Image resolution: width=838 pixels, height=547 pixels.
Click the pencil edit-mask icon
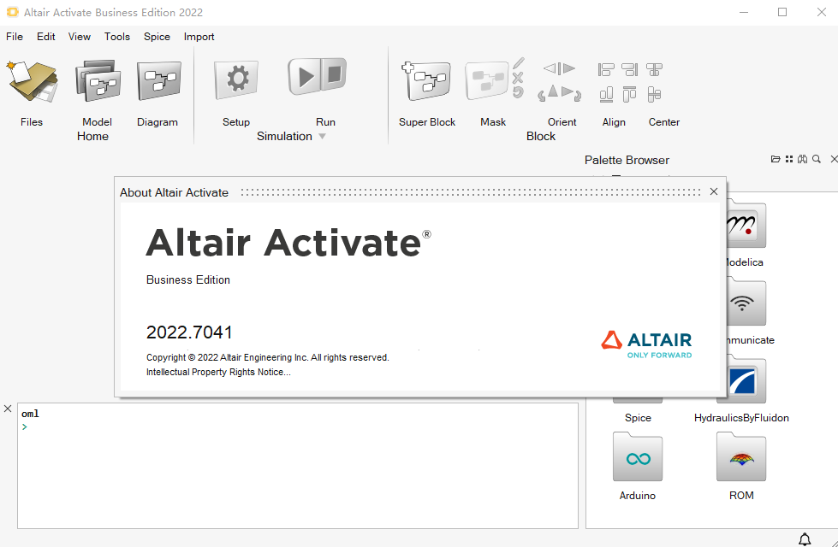519,63
